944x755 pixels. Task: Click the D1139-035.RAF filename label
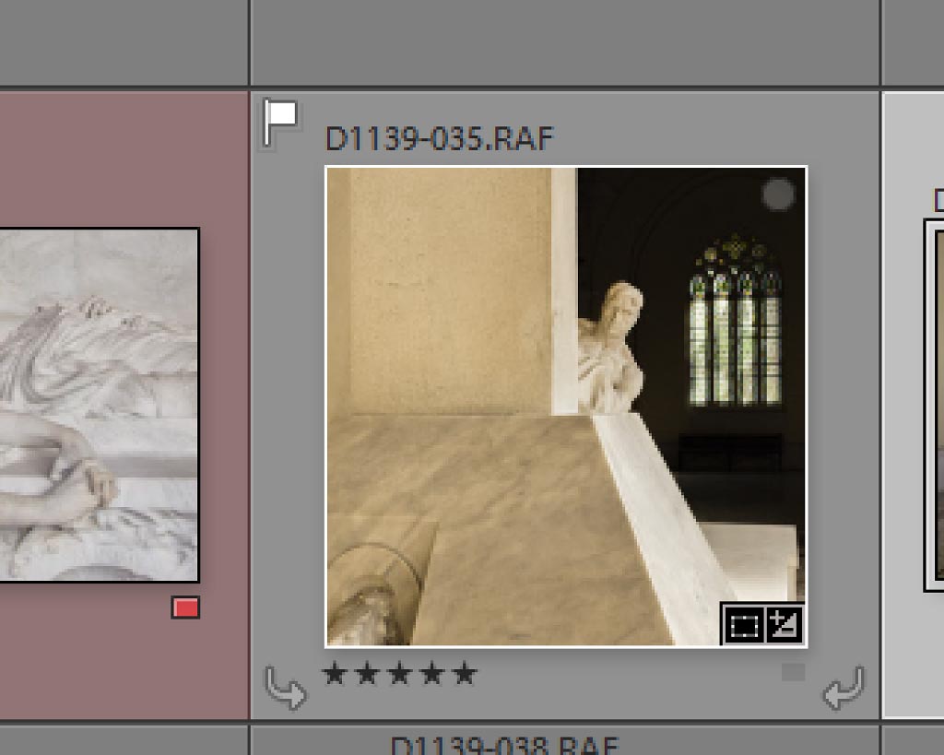pos(439,138)
